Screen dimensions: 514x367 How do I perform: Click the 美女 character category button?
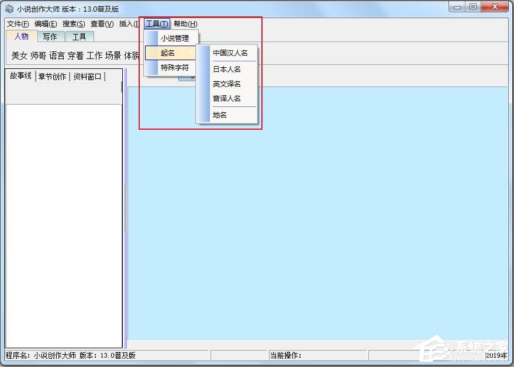[19, 56]
